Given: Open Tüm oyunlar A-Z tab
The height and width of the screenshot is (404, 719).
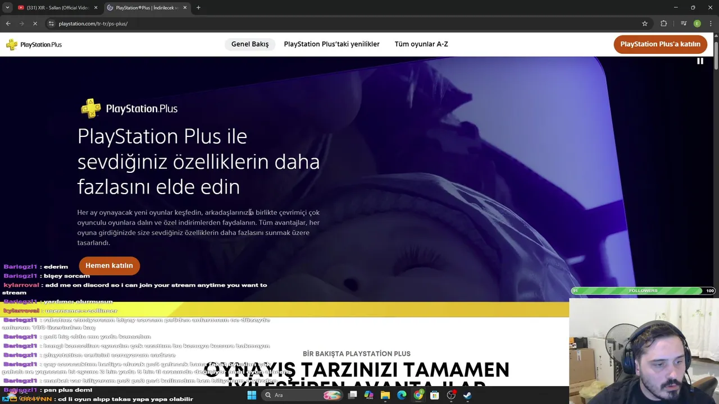Looking at the screenshot, I should tap(421, 44).
